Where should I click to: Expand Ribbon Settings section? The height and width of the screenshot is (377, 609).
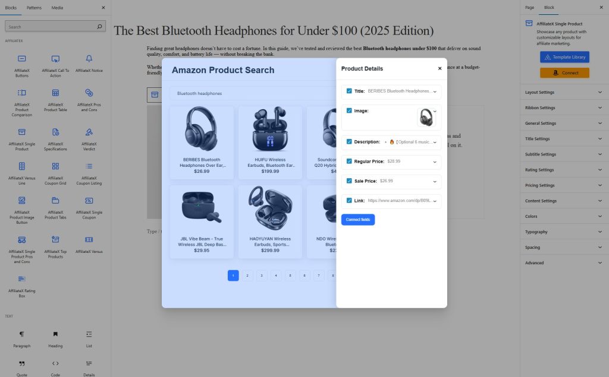click(564, 108)
